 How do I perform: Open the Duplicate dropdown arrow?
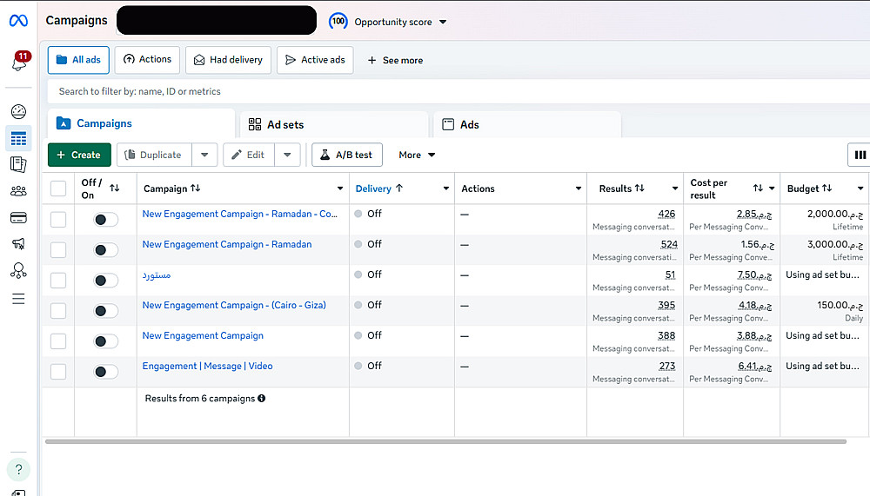point(204,155)
